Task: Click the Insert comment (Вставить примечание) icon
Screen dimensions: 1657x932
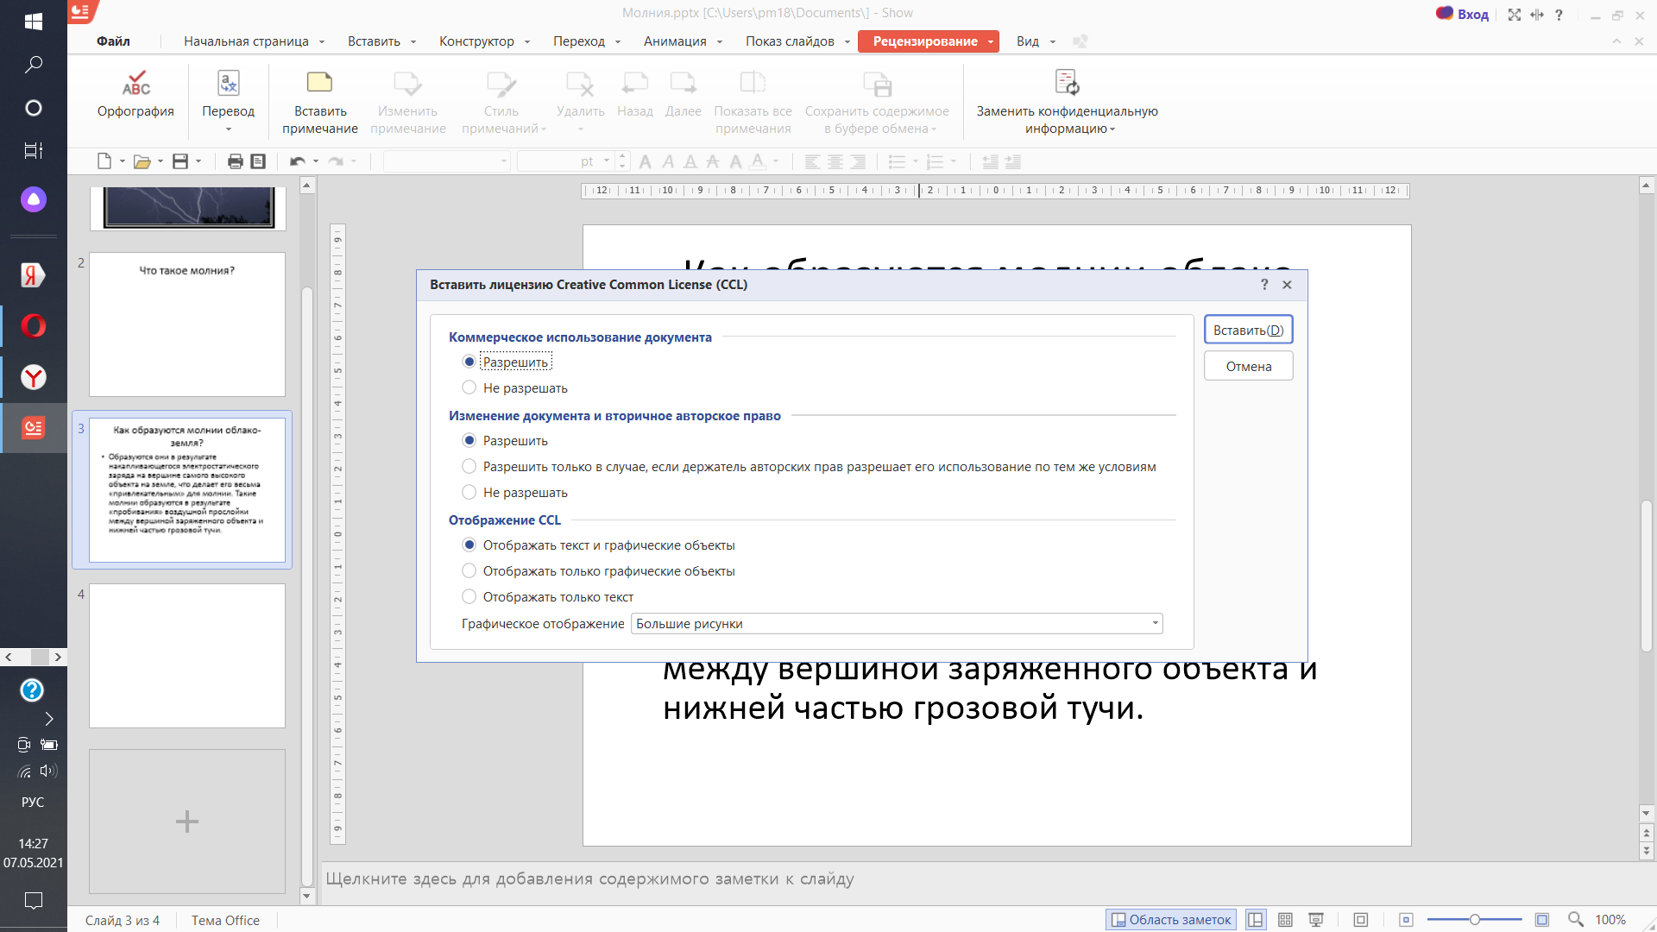Action: click(319, 84)
